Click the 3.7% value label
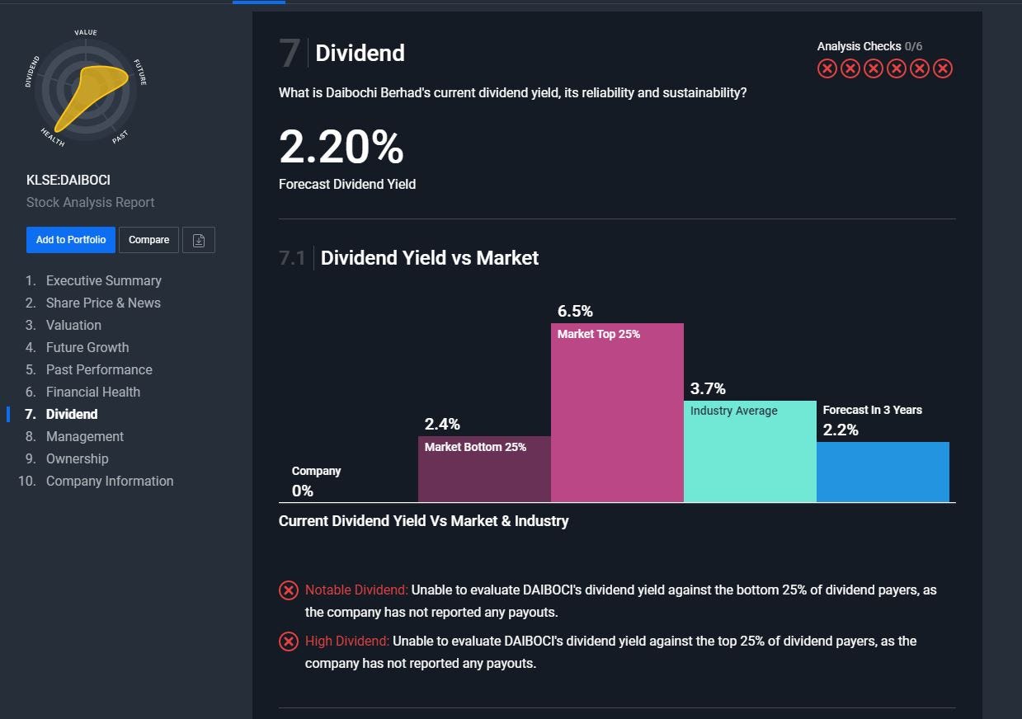 [x=708, y=388]
